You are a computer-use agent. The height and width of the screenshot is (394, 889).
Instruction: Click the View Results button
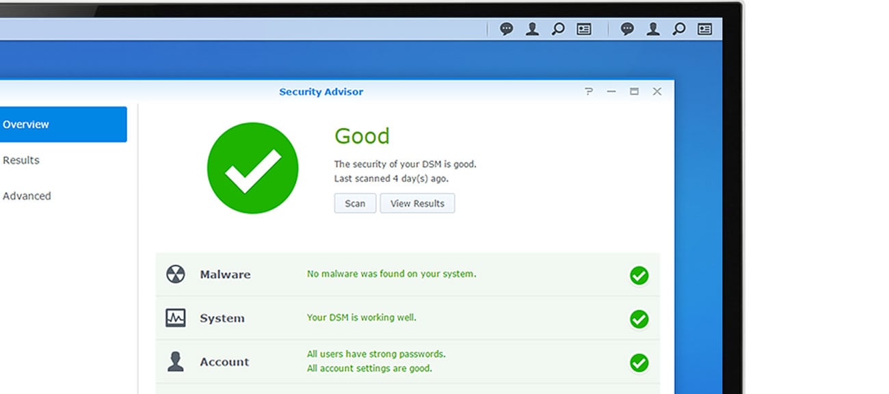[417, 203]
